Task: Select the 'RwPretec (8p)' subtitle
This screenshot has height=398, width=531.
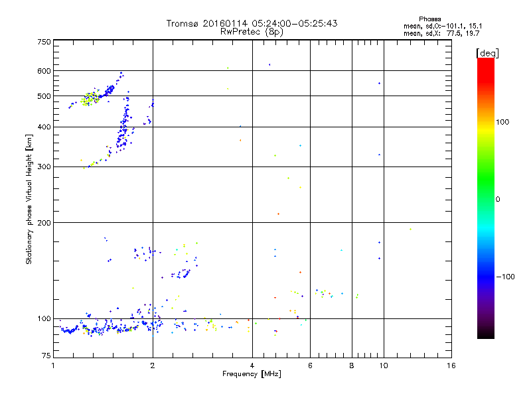Action: pos(252,32)
